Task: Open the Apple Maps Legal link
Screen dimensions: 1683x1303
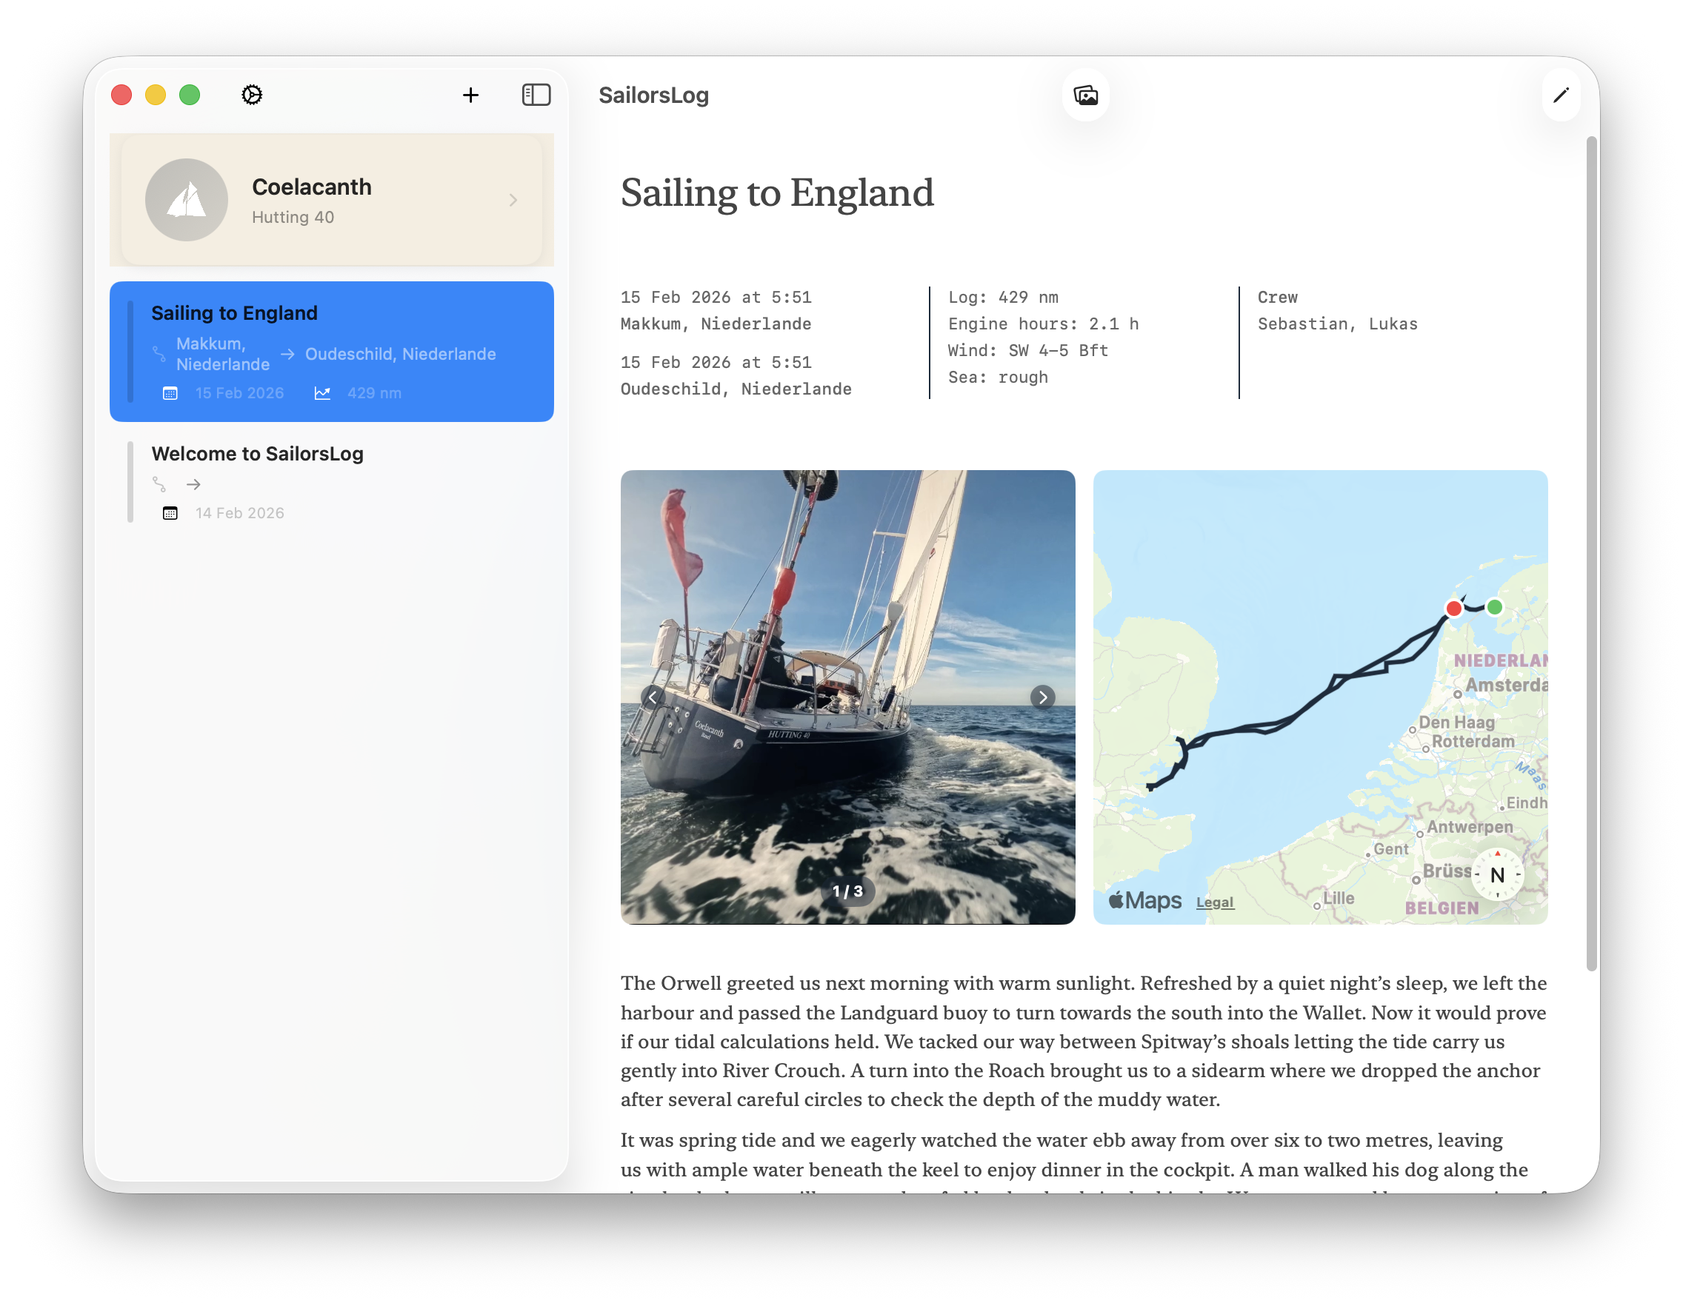Action: 1215,901
